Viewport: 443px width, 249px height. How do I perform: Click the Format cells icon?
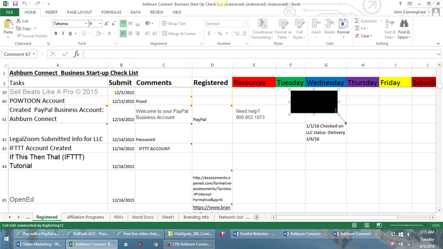[343, 24]
